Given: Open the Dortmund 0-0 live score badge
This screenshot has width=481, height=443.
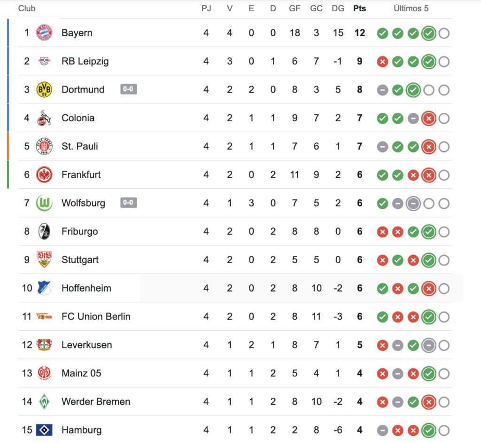Looking at the screenshot, I should 129,89.
